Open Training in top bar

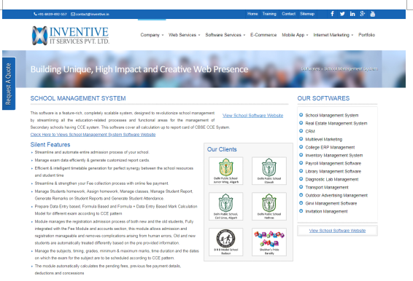(269, 14)
